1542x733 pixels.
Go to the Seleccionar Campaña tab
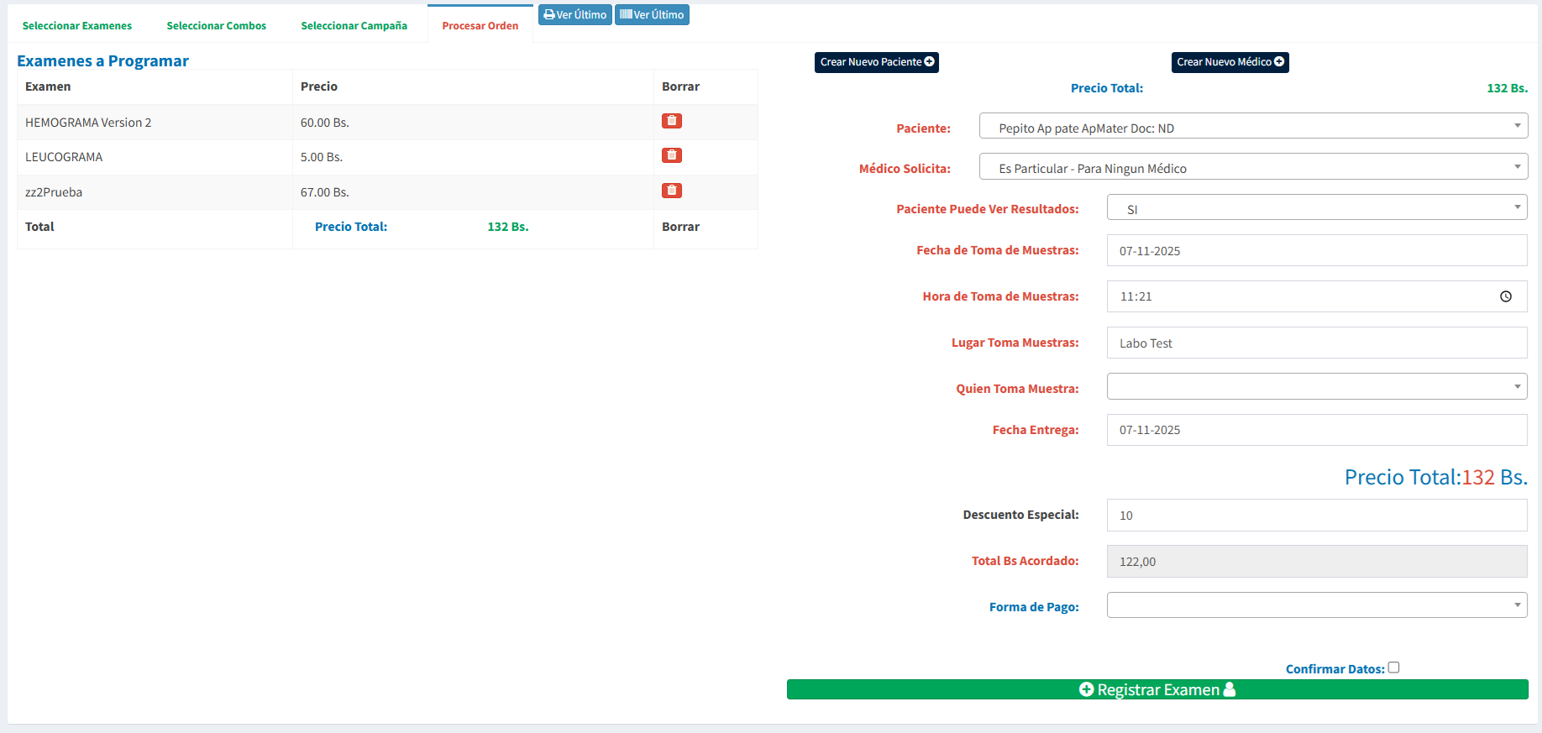point(354,26)
